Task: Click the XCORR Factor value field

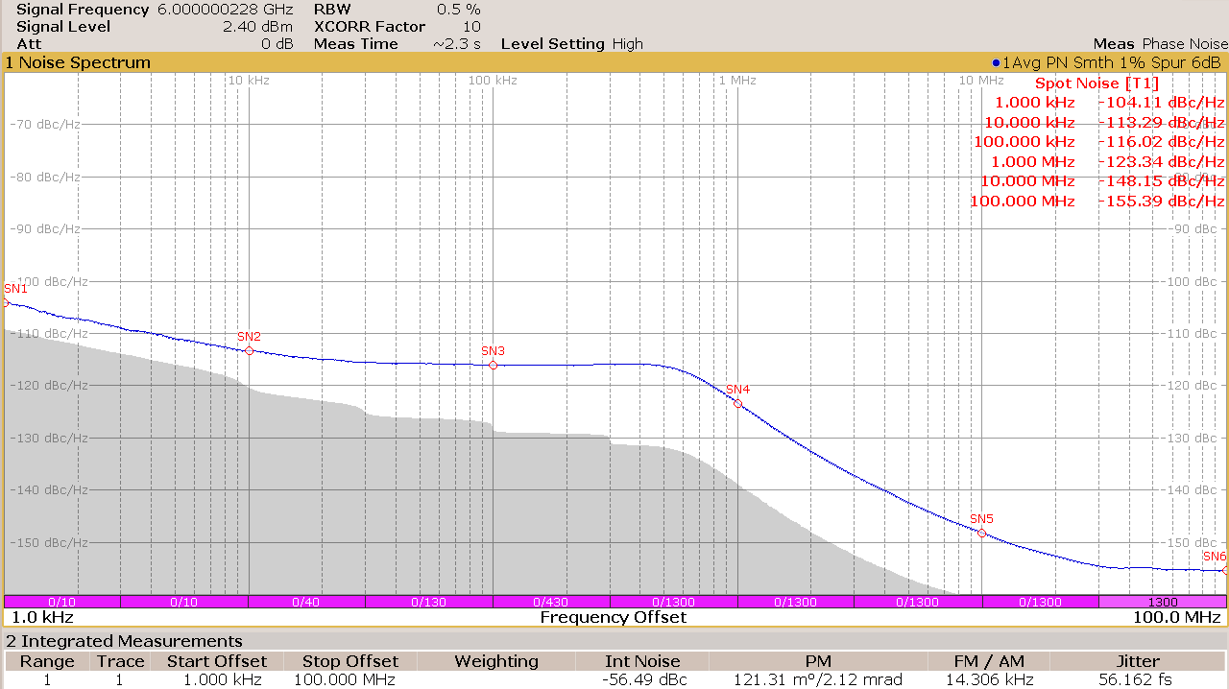Action: pyautogui.click(x=471, y=27)
